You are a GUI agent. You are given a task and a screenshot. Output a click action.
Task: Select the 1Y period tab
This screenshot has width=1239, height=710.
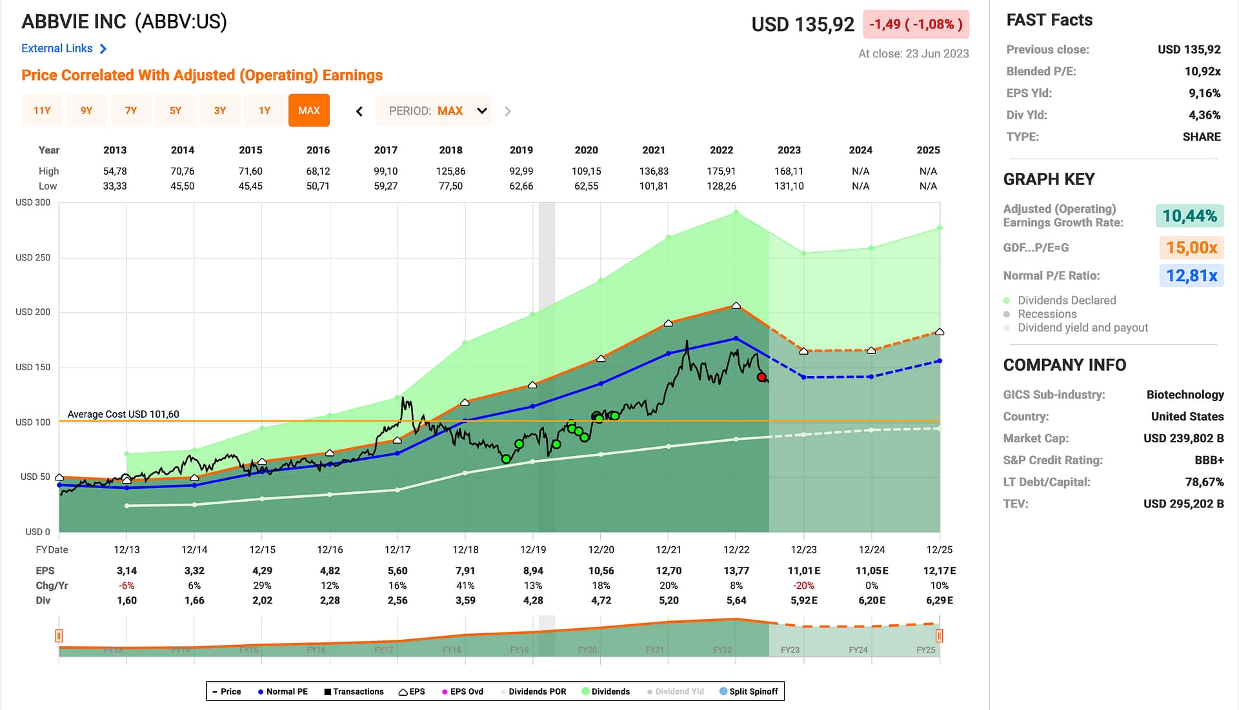coord(265,110)
